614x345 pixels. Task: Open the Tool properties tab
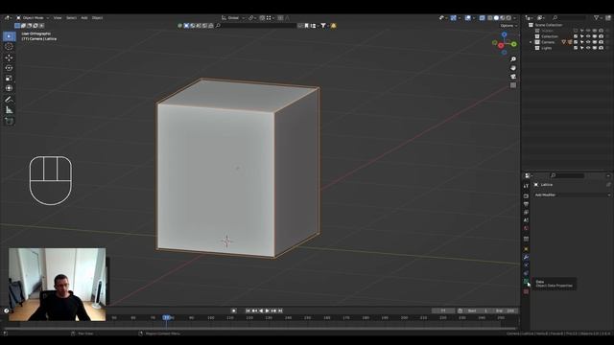526,185
